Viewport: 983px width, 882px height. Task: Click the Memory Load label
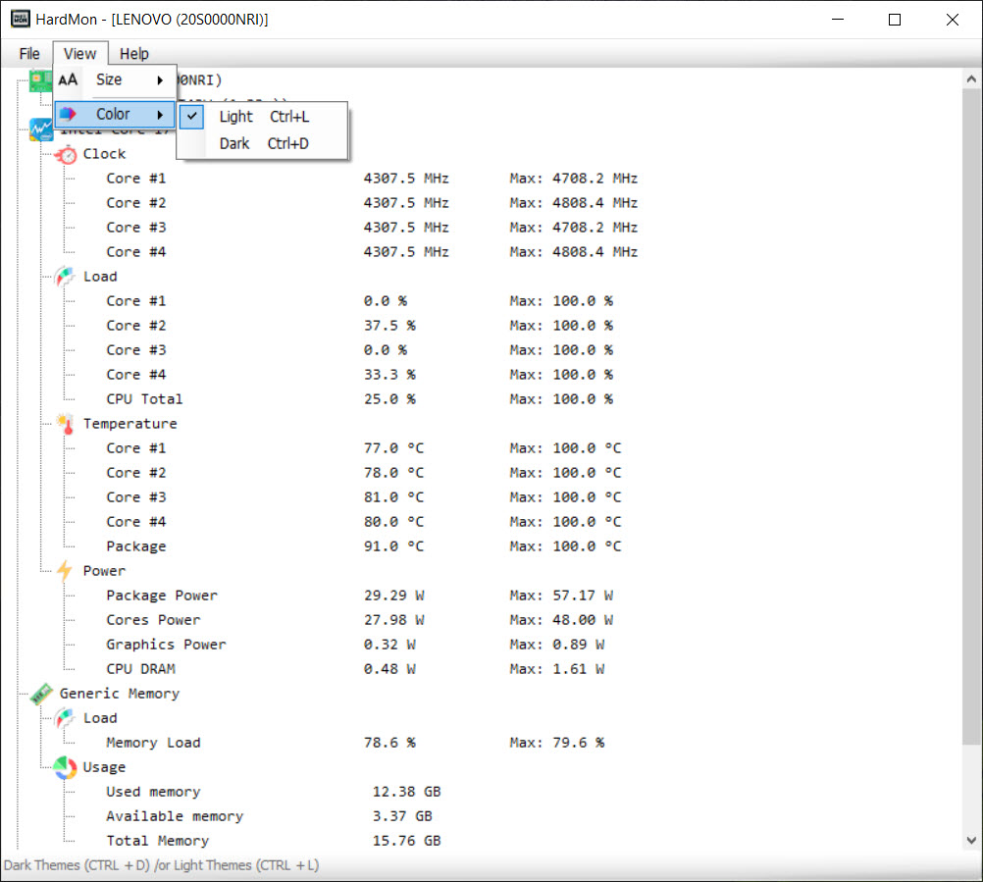(154, 743)
